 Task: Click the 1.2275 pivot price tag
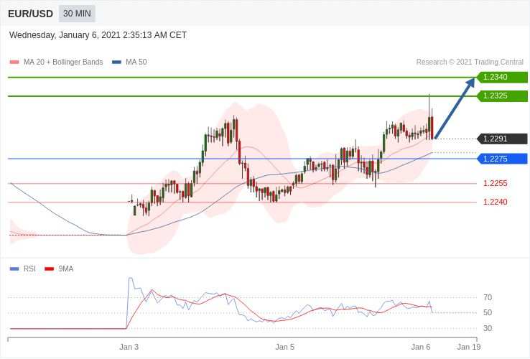click(502, 159)
